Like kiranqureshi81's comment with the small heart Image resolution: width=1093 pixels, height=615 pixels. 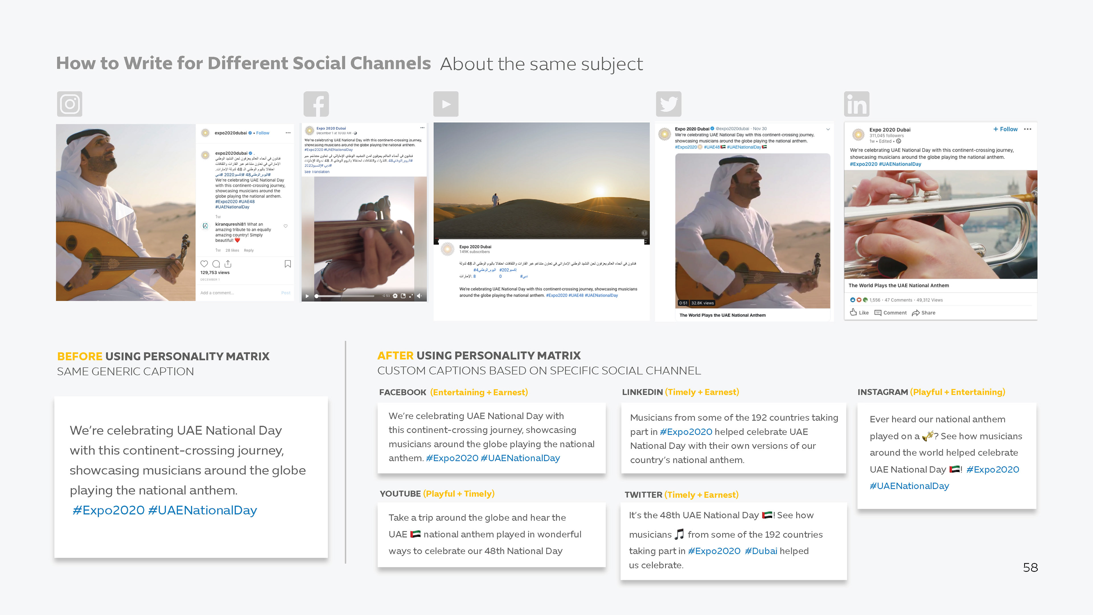coord(285,226)
